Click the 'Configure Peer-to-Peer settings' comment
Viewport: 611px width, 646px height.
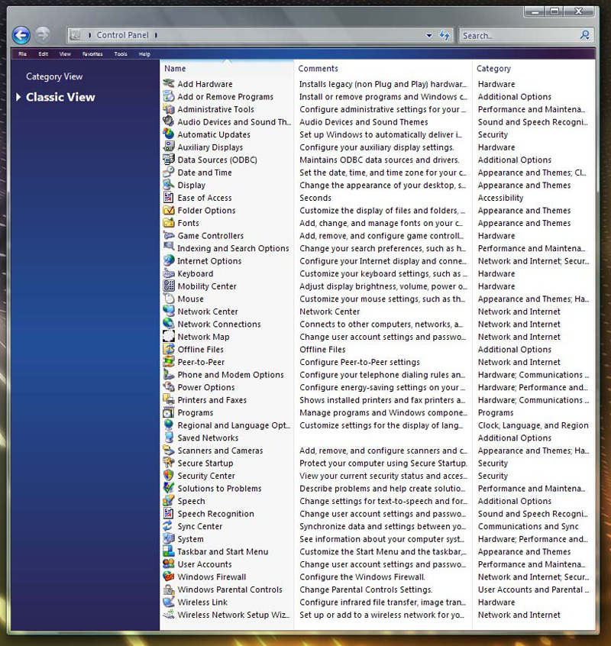[360, 362]
